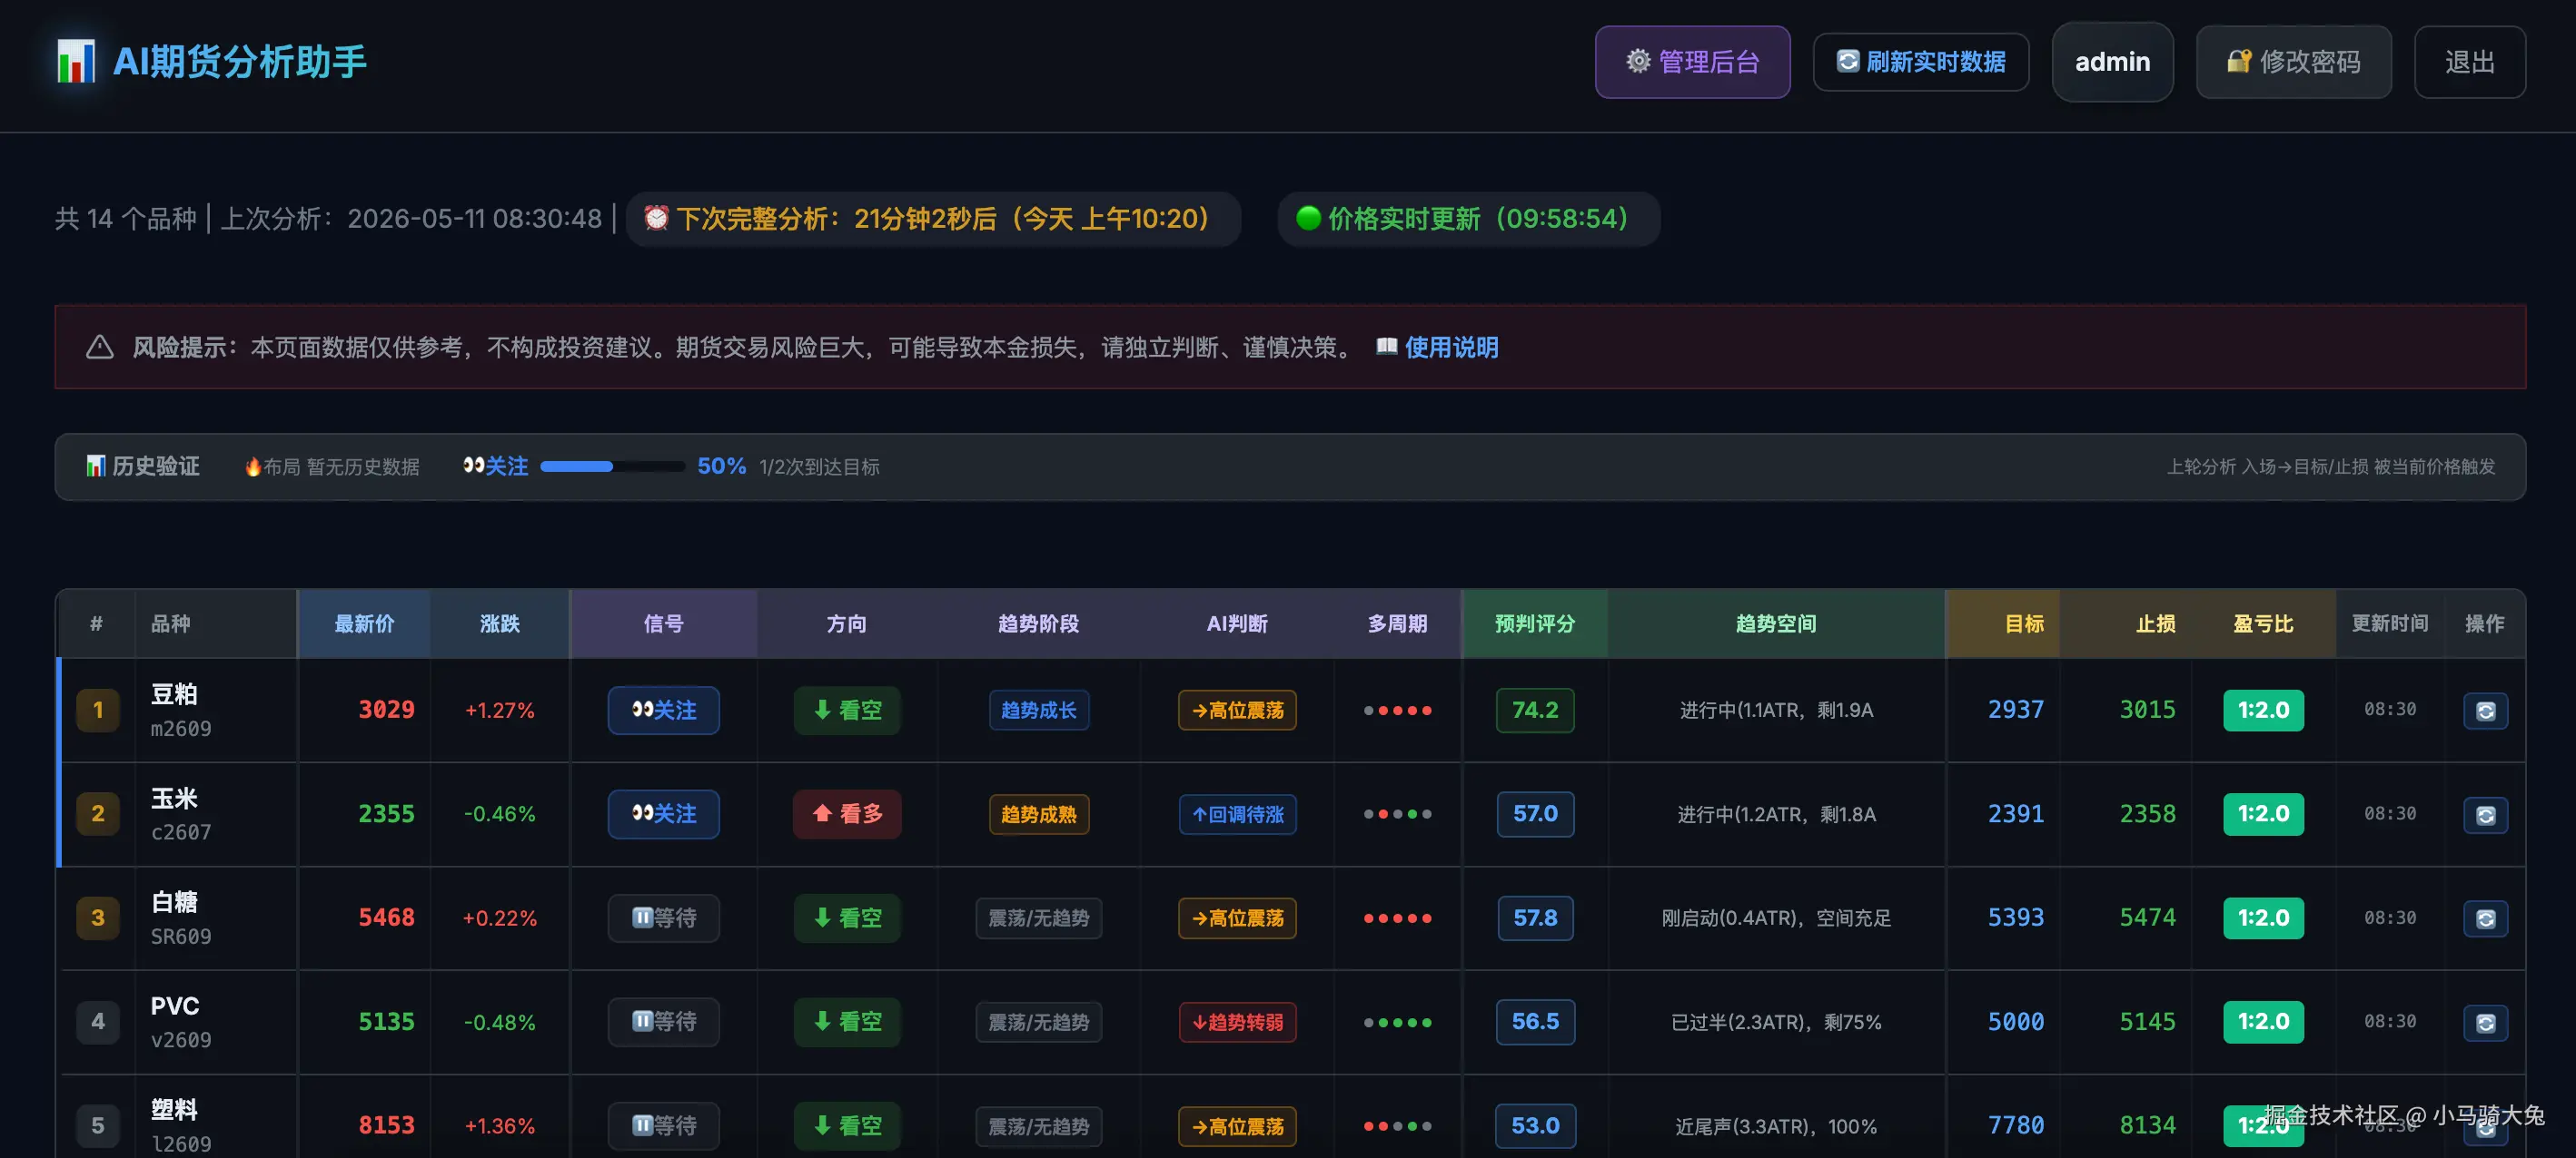Click the 趋势转弱 AI badge for PVC

click(x=1237, y=1022)
